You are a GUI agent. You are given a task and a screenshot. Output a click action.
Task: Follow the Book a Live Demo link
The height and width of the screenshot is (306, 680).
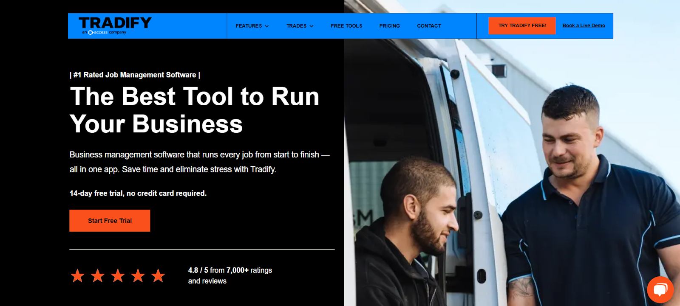click(x=584, y=25)
